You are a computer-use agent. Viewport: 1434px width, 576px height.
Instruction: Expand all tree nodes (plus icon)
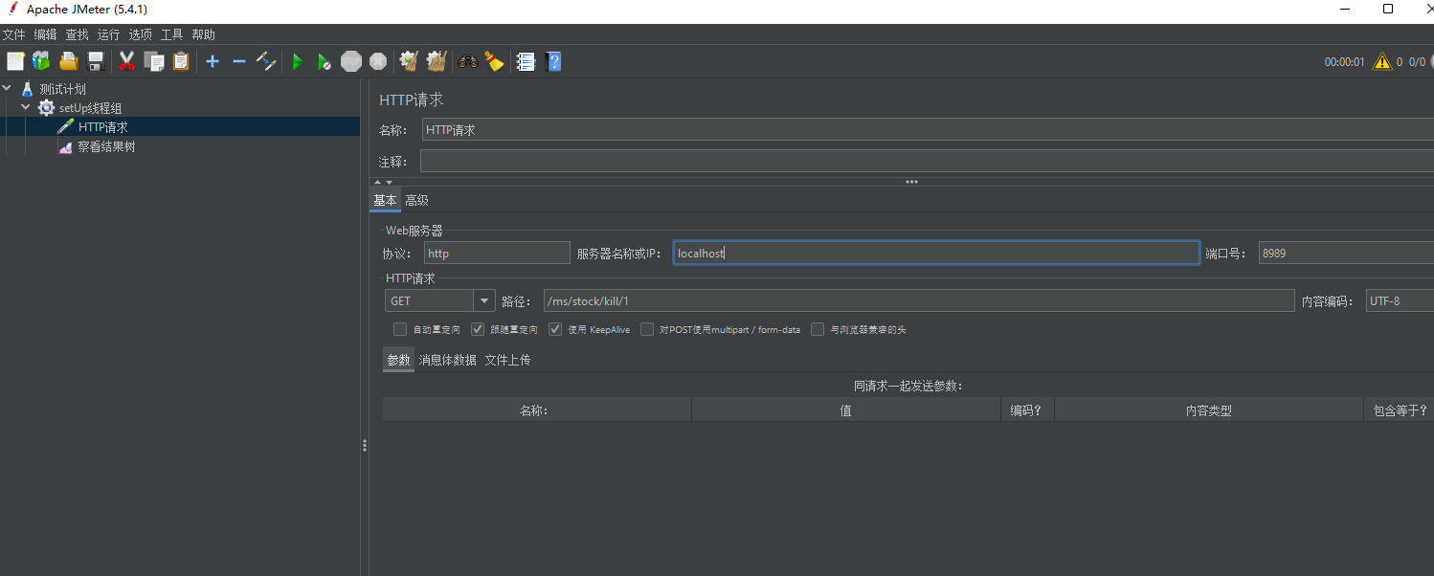click(x=213, y=61)
